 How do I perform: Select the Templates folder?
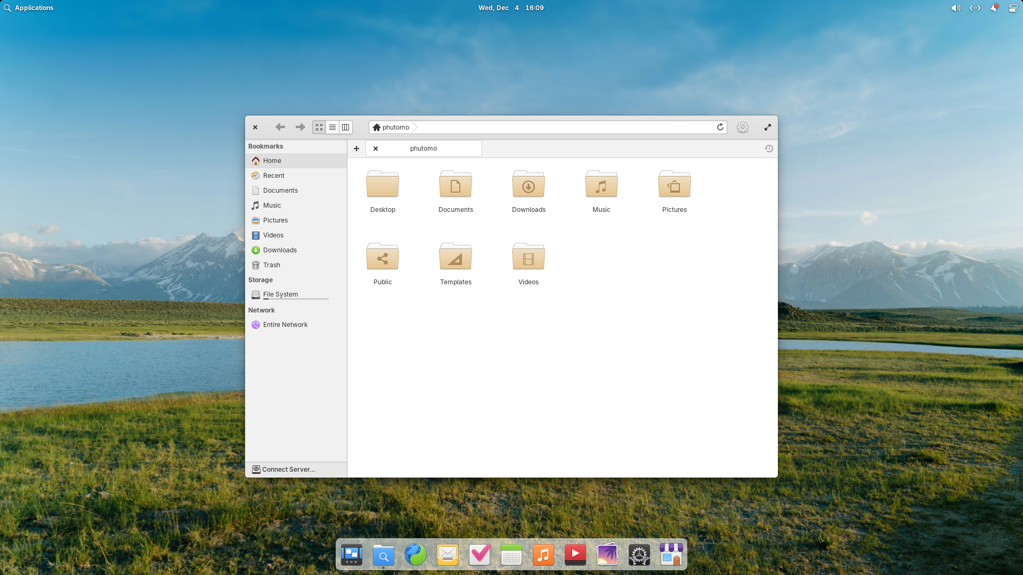456,257
